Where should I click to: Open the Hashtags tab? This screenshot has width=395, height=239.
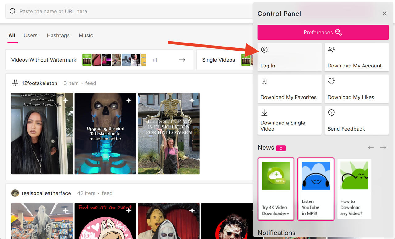point(58,35)
